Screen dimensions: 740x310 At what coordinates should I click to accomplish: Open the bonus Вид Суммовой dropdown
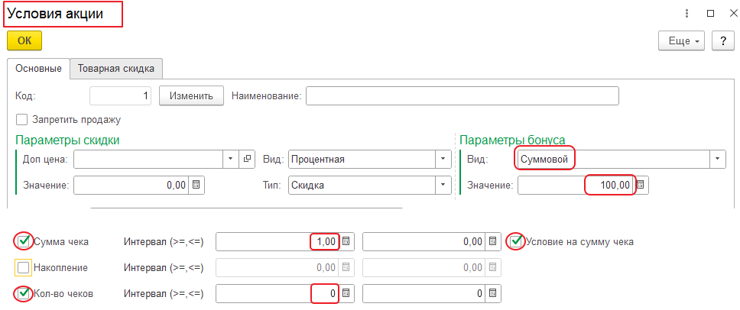pyautogui.click(x=717, y=159)
